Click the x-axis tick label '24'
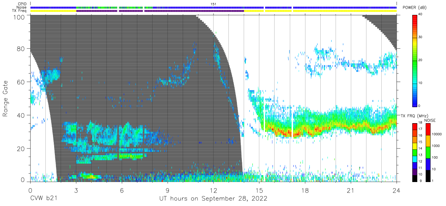 [x=396, y=190]
